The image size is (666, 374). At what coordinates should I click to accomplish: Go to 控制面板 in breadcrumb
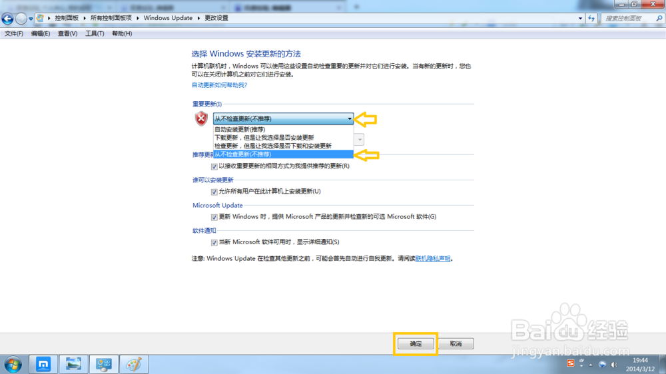tap(67, 18)
